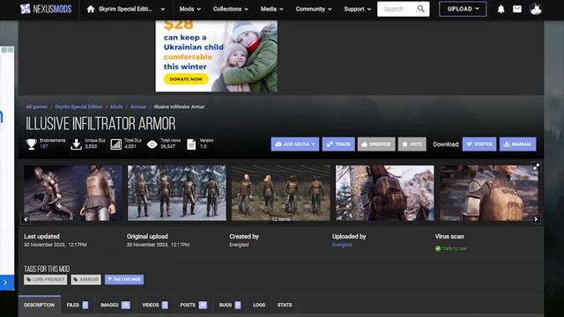Expand the image gallery to fullscreen
Image resolution: width=564 pixels, height=317 pixels.
click(536, 166)
